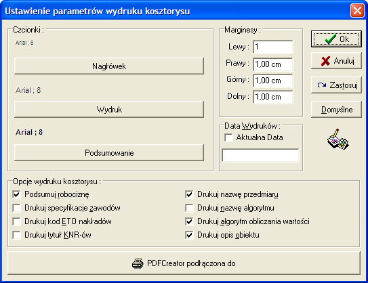368x283 pixels.
Task: Focus the Dolny margin input field
Action: [x=273, y=97]
